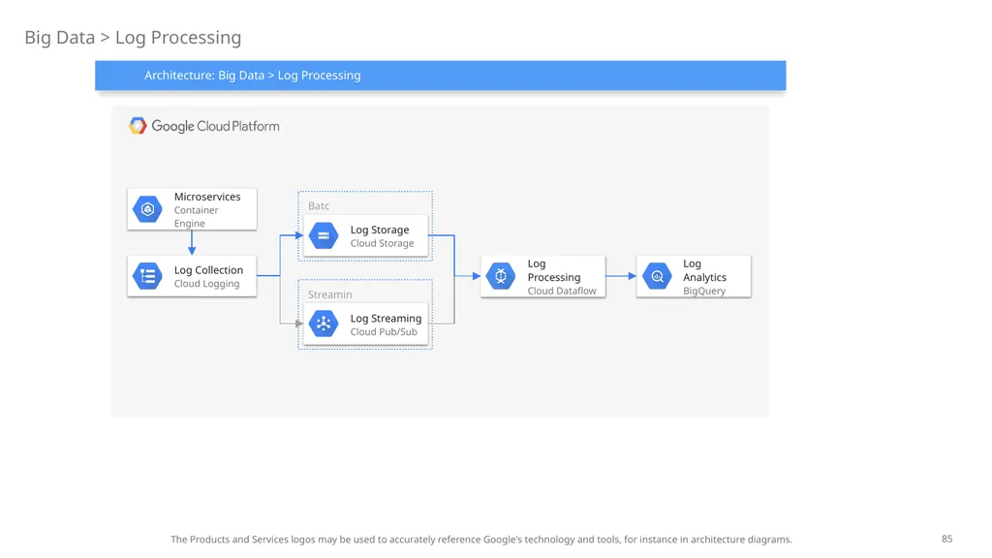Click the Cloud Logging hexagon icon

147,276
